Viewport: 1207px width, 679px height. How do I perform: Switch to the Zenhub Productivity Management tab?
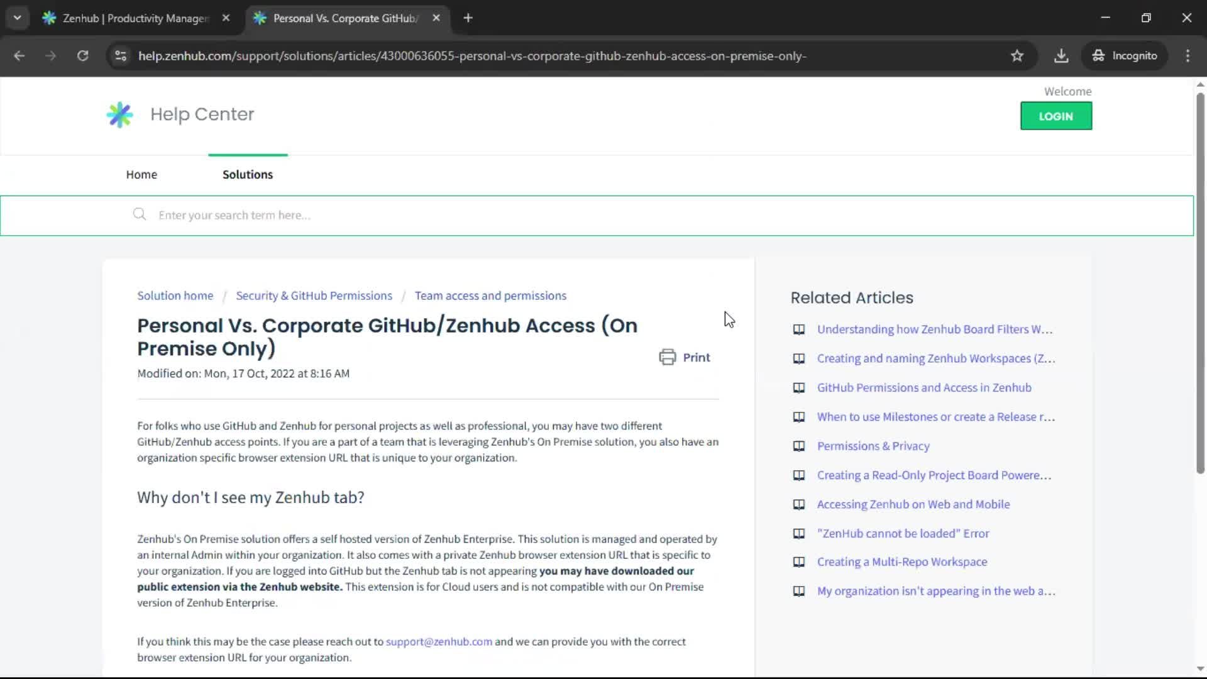click(133, 18)
